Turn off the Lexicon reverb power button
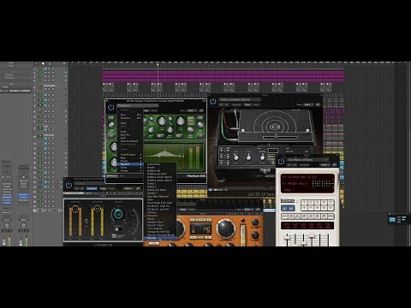This screenshot has width=411, height=308. 281,162
